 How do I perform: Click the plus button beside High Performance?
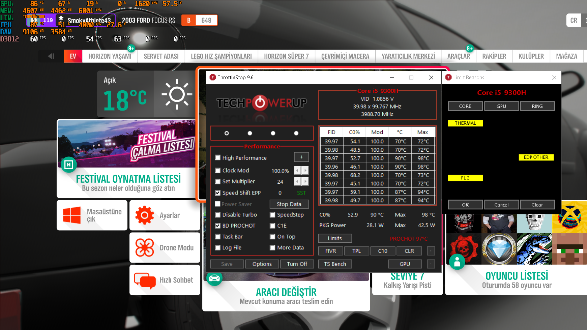pyautogui.click(x=301, y=157)
